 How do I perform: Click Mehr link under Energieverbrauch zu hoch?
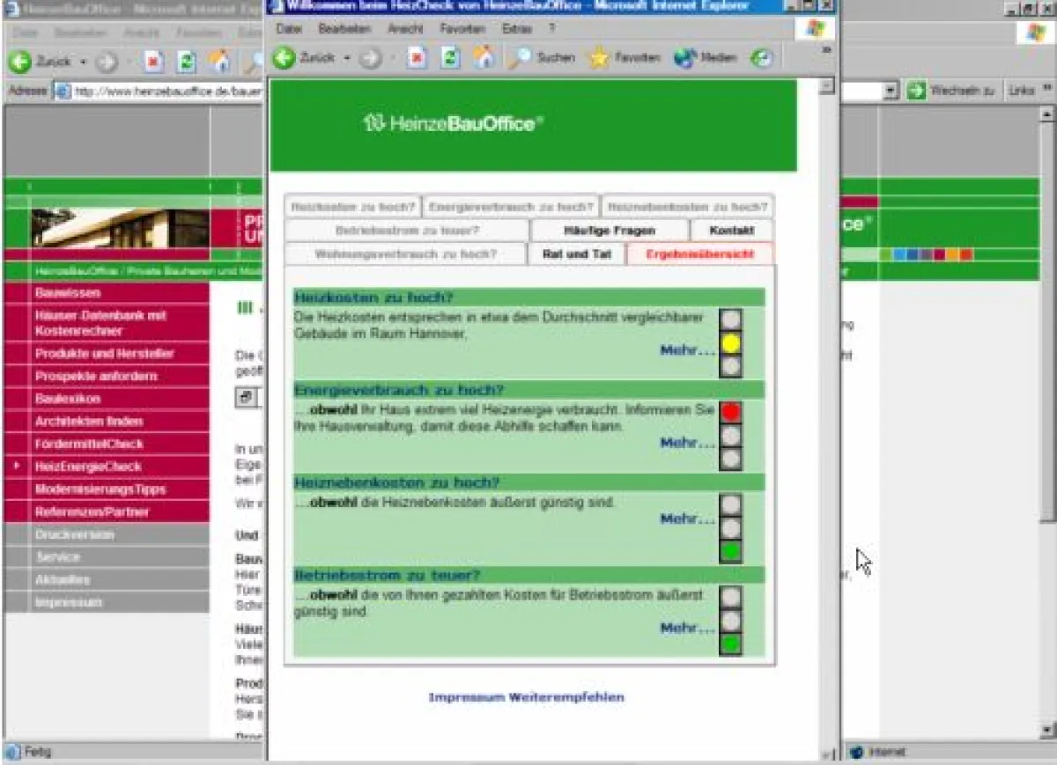coord(687,443)
